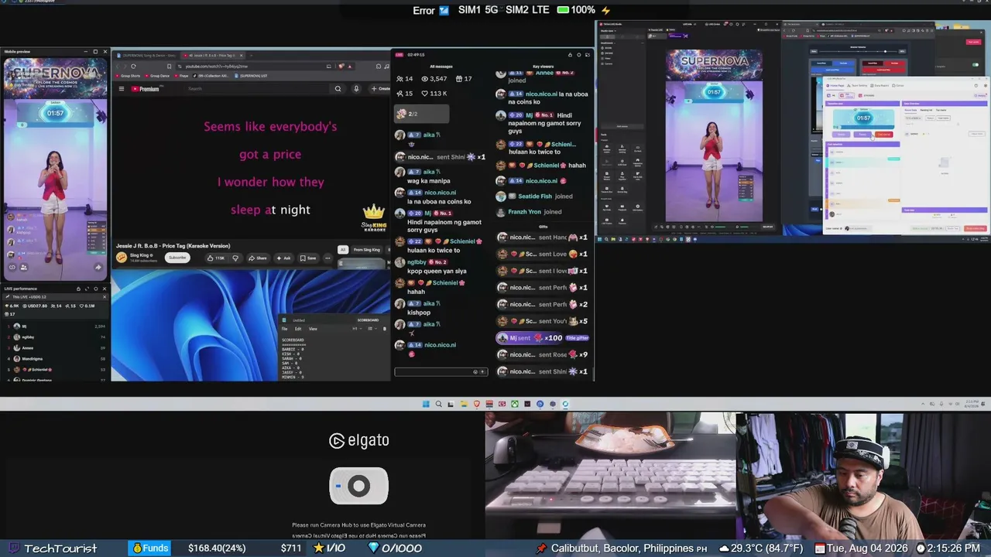
Task: Open Notepad View menu
Action: (x=313, y=329)
